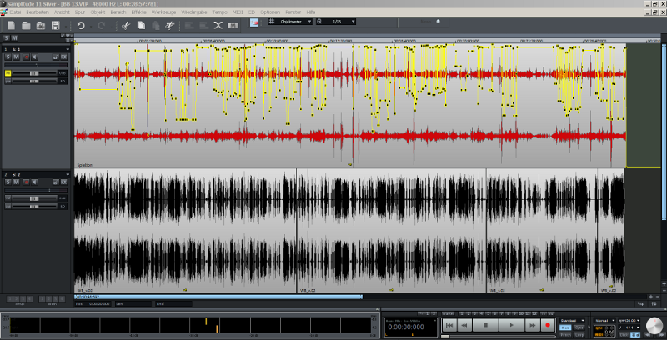Open the Datei menu
Viewport: 667px width, 340px height.
pos(15,12)
